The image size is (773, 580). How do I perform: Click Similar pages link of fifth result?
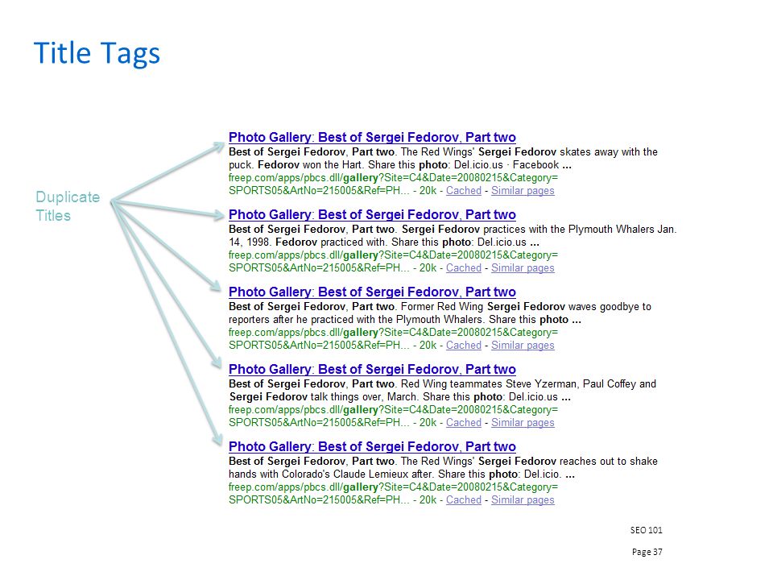tap(523, 500)
